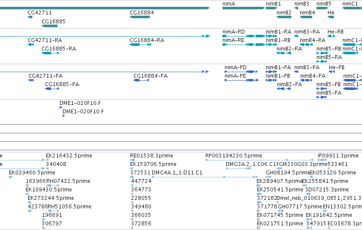The image size is (362, 230).
Task: Click the IP09931.3prime EST
Action: [322, 160]
